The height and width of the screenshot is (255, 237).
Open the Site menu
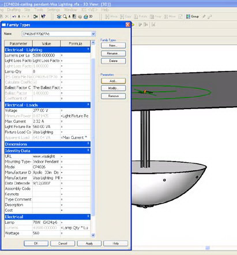pyautogui.click(x=27, y=10)
